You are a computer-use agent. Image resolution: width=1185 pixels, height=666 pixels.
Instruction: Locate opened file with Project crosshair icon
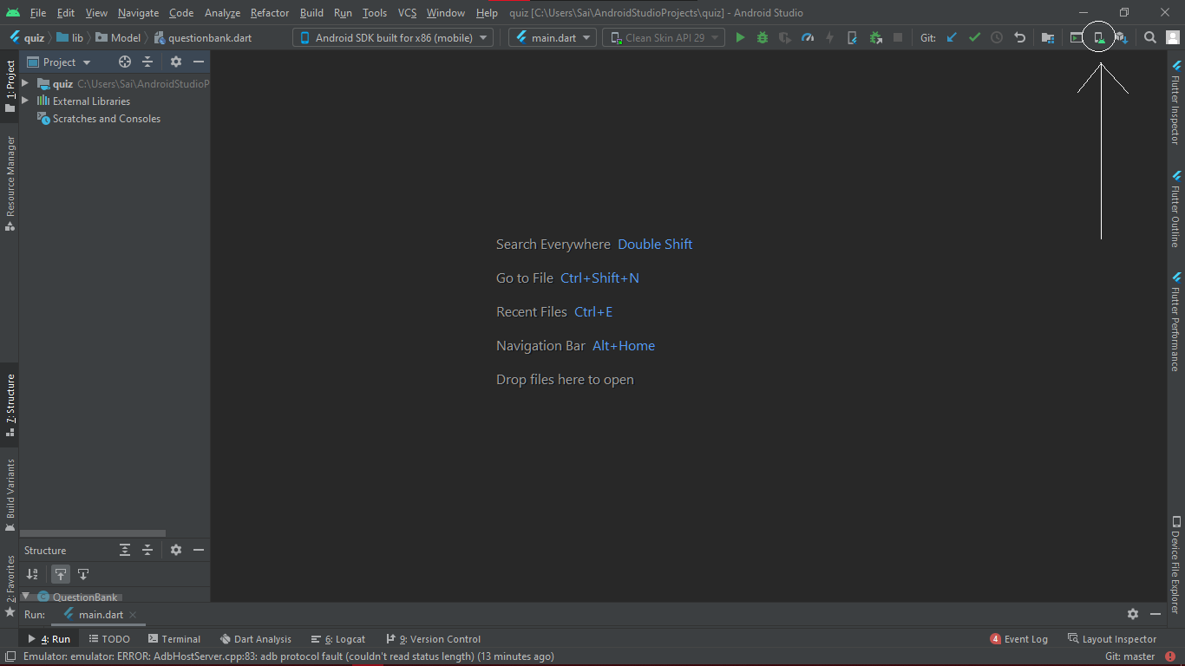(x=125, y=62)
